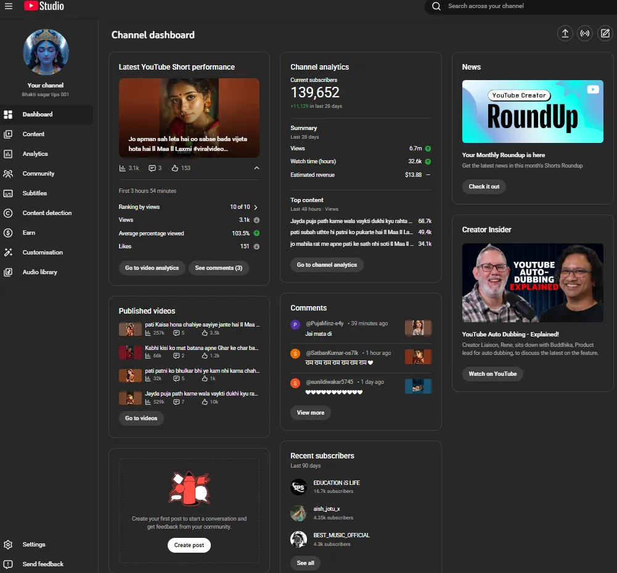Viewport: 617px width, 573px height.
Task: Click View more under Comments
Action: point(311,413)
